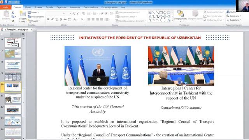Switch to the Рецензирование review tab

pos(109,7)
